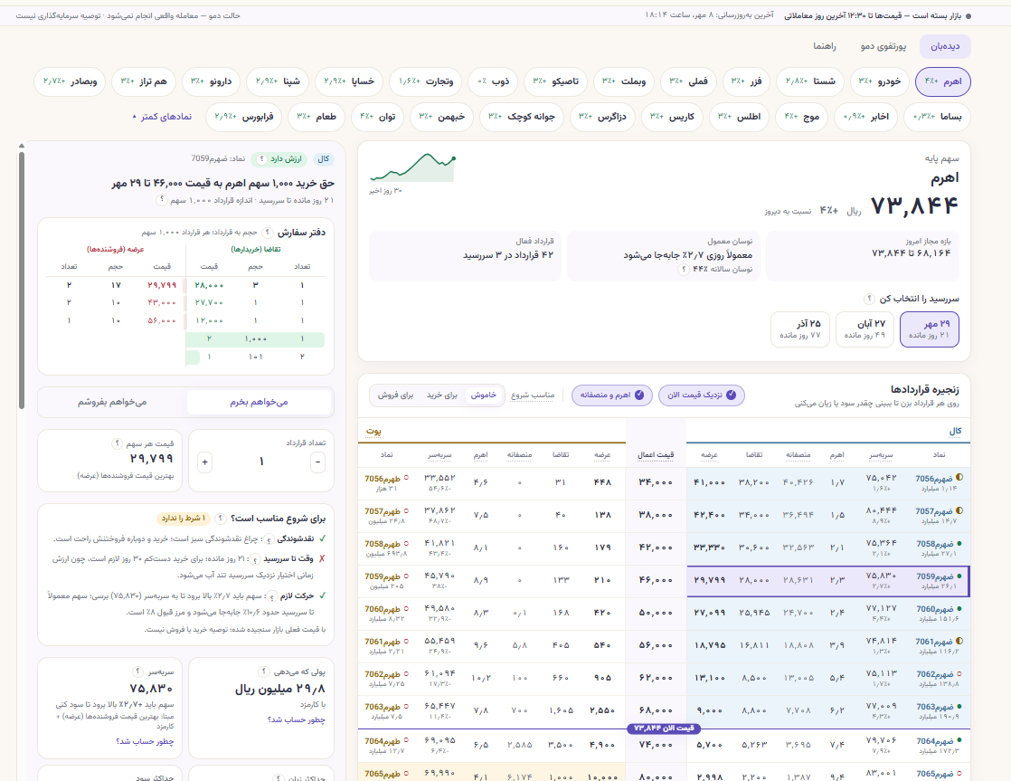Image resolution: width=1011 pixels, height=781 pixels.
Task: Click the contract count value field
Action: coord(261,462)
